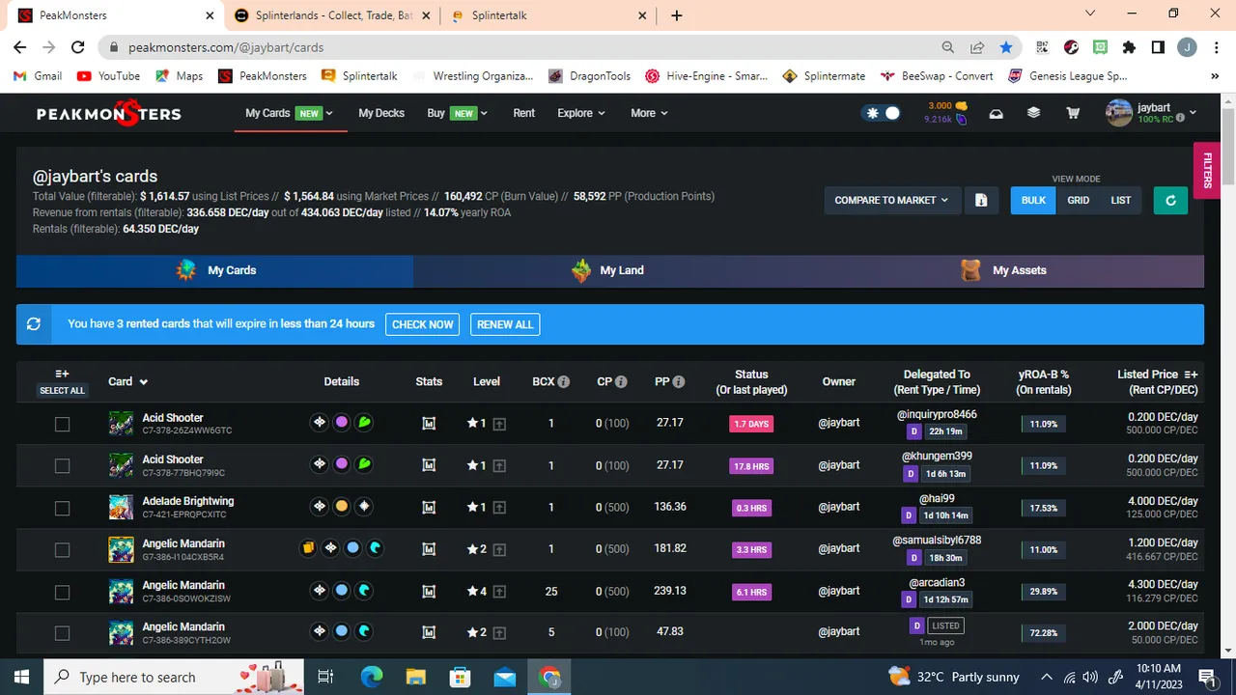Viewport: 1236px width, 695px height.
Task: Open Microsoft Edge from the taskbar
Action: pyautogui.click(x=372, y=677)
